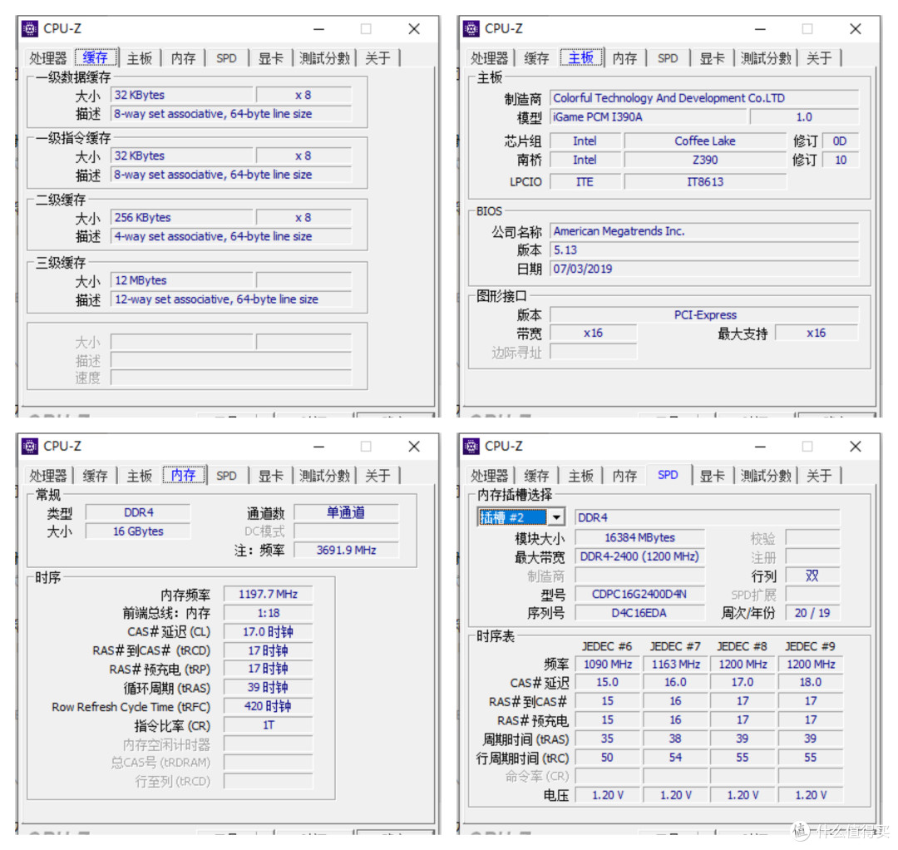Switch to 处理器 tab in the SPD window
898x850 pixels.
[x=490, y=476]
